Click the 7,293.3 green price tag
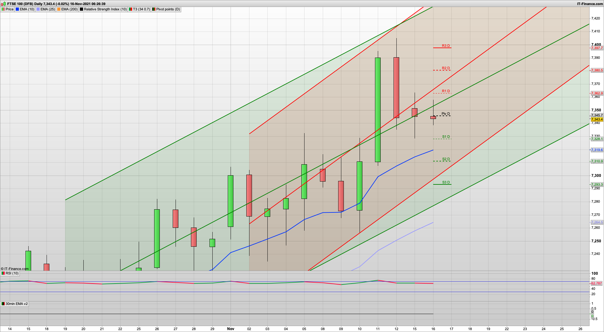This screenshot has height=332, width=604. (x=597, y=184)
